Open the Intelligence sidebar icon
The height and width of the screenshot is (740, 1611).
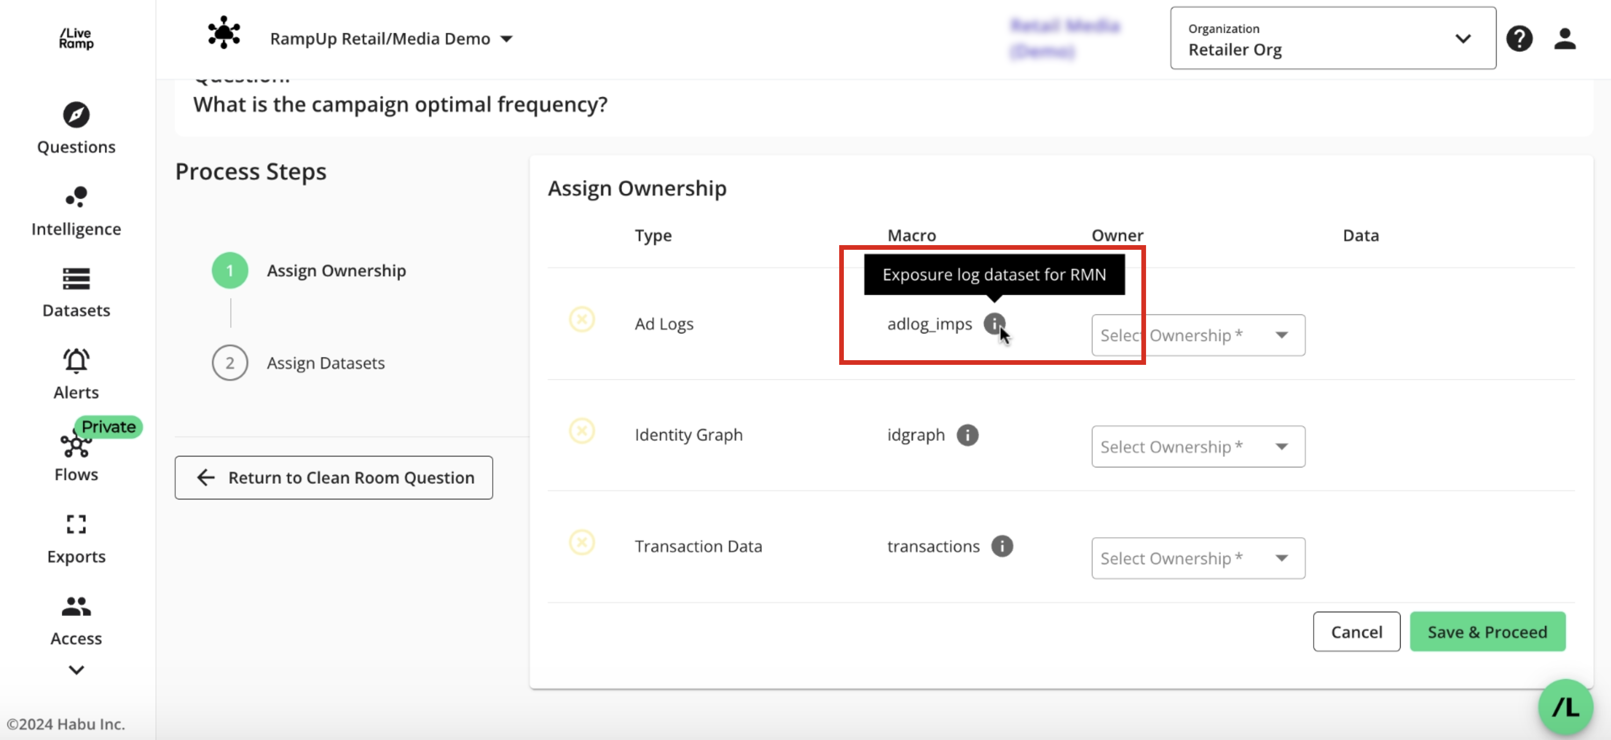[76, 198]
